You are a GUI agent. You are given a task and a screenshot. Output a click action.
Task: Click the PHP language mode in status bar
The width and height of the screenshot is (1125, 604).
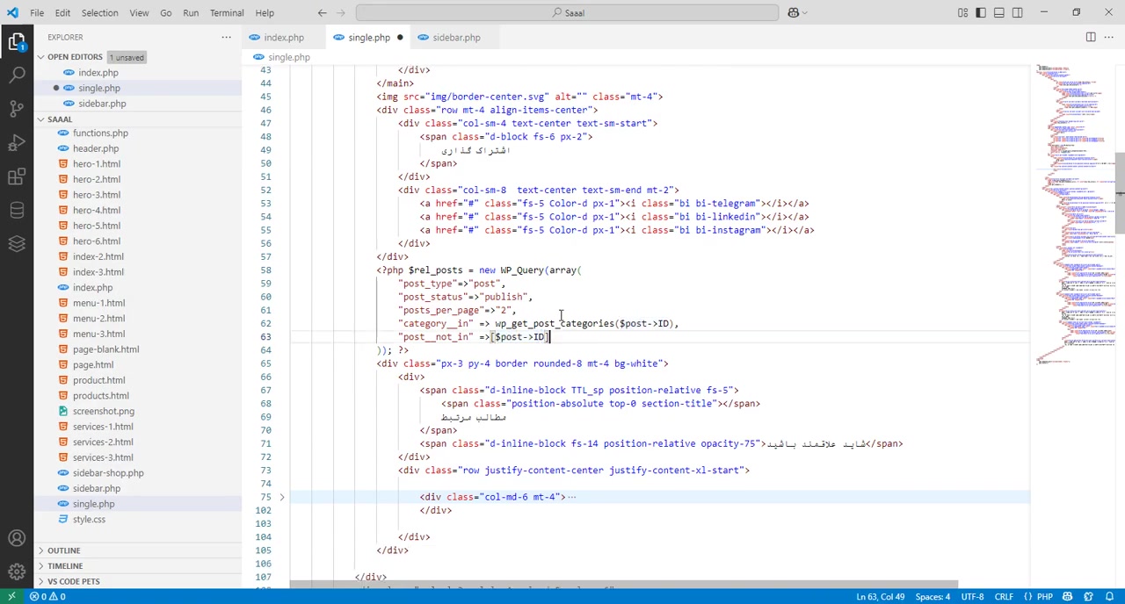point(1044,597)
